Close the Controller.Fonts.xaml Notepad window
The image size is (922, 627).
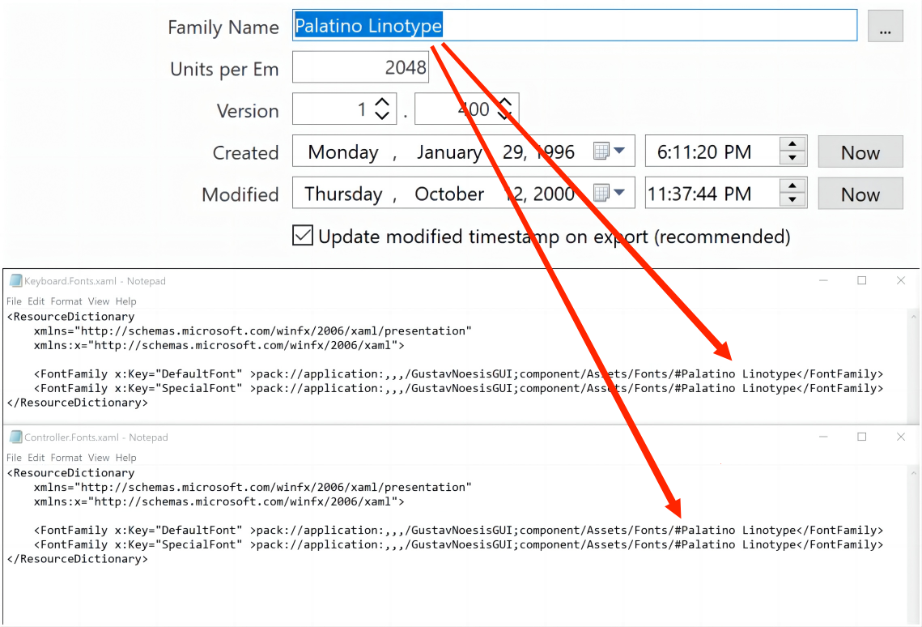coord(901,437)
